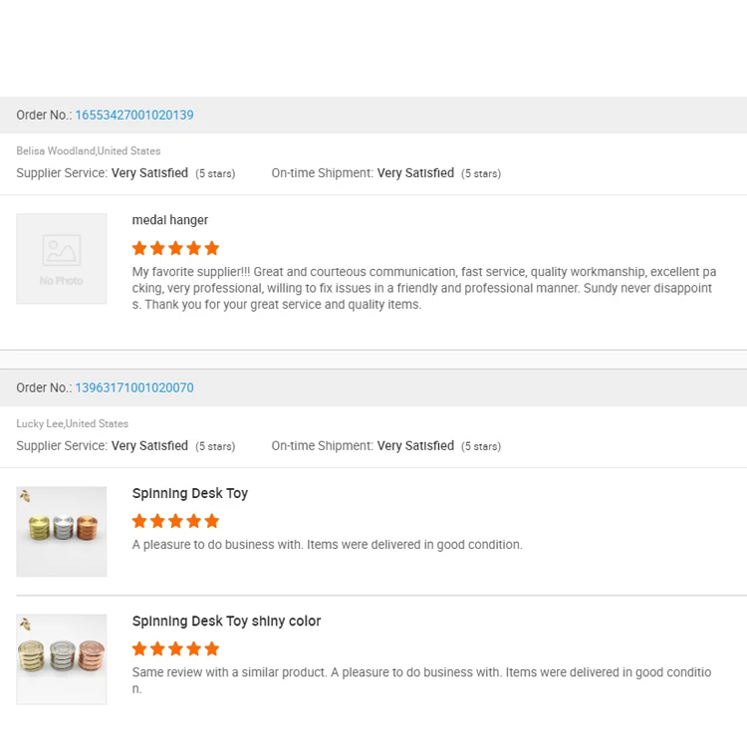Select reviewer name Lucky Lee
Screen dimensions: 747x747
(40, 424)
